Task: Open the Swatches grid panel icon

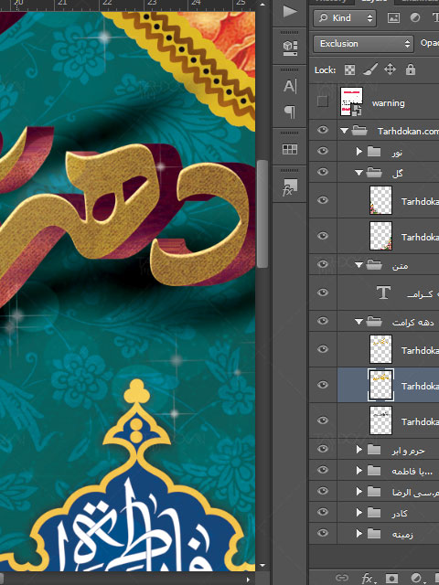Action: click(290, 149)
